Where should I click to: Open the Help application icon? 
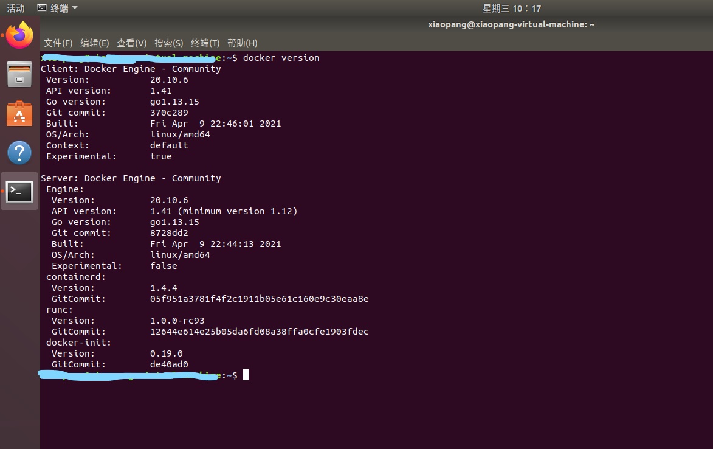coord(19,152)
